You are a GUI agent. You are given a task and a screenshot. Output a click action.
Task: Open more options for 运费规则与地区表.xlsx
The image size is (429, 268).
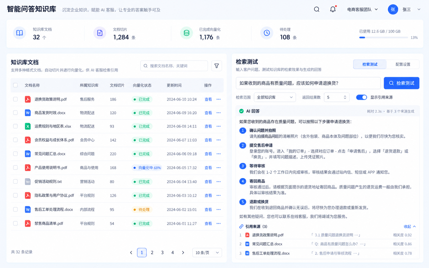[x=219, y=126]
